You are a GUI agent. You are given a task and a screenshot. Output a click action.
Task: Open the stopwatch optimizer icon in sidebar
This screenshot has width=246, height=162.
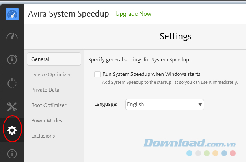click(12, 59)
